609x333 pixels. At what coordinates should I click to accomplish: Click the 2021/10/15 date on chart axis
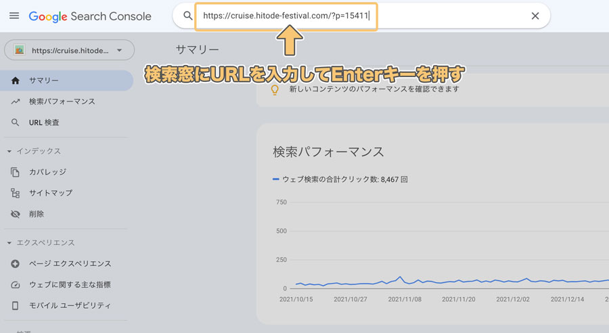pyautogui.click(x=296, y=299)
